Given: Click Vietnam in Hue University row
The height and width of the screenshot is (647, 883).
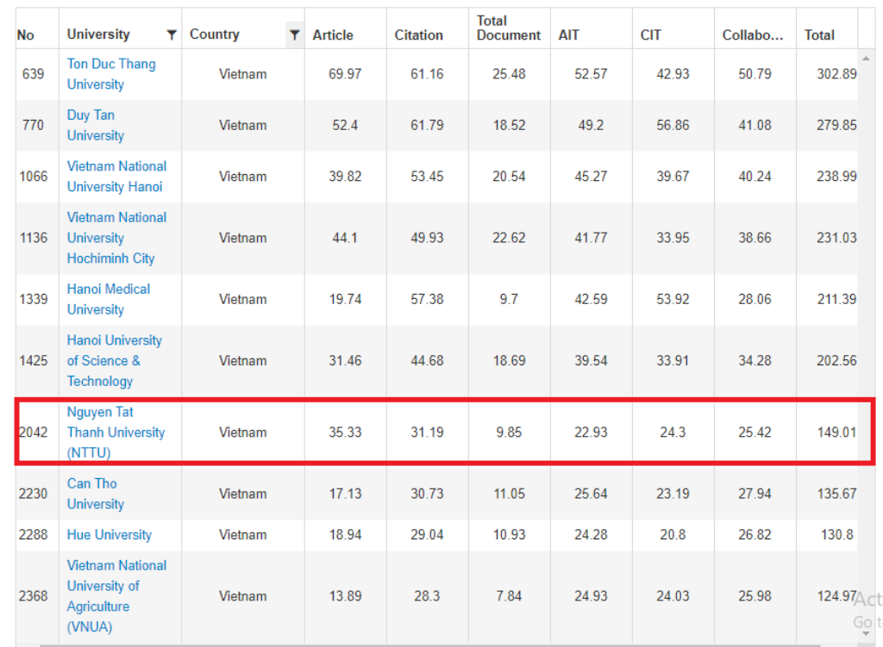Looking at the screenshot, I should tap(242, 534).
